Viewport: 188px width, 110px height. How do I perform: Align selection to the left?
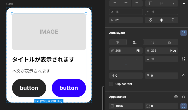click(115, 3)
